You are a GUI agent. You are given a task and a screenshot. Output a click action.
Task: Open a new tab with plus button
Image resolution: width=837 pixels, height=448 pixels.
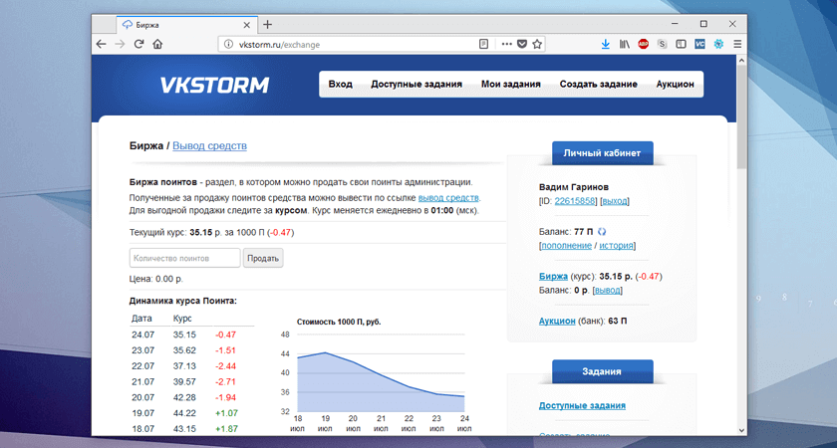(268, 25)
